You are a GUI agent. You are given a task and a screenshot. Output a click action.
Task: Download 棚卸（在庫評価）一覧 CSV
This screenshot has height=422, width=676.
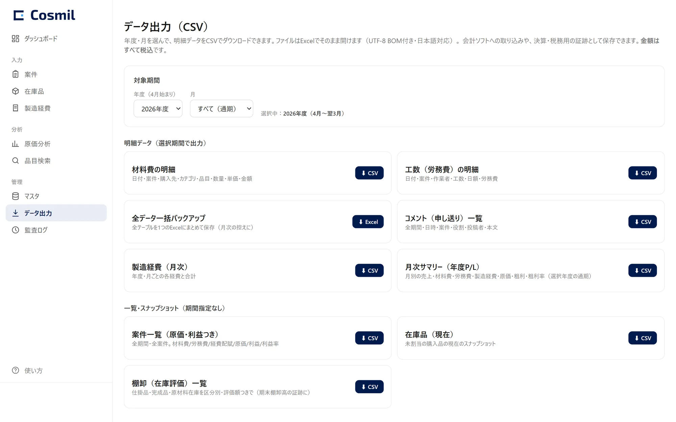[x=369, y=387]
